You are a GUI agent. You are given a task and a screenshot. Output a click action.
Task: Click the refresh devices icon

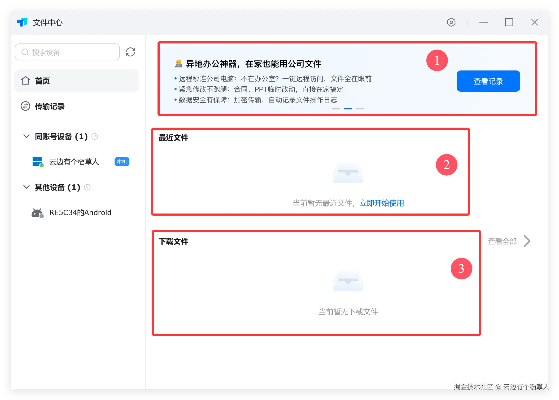click(130, 52)
